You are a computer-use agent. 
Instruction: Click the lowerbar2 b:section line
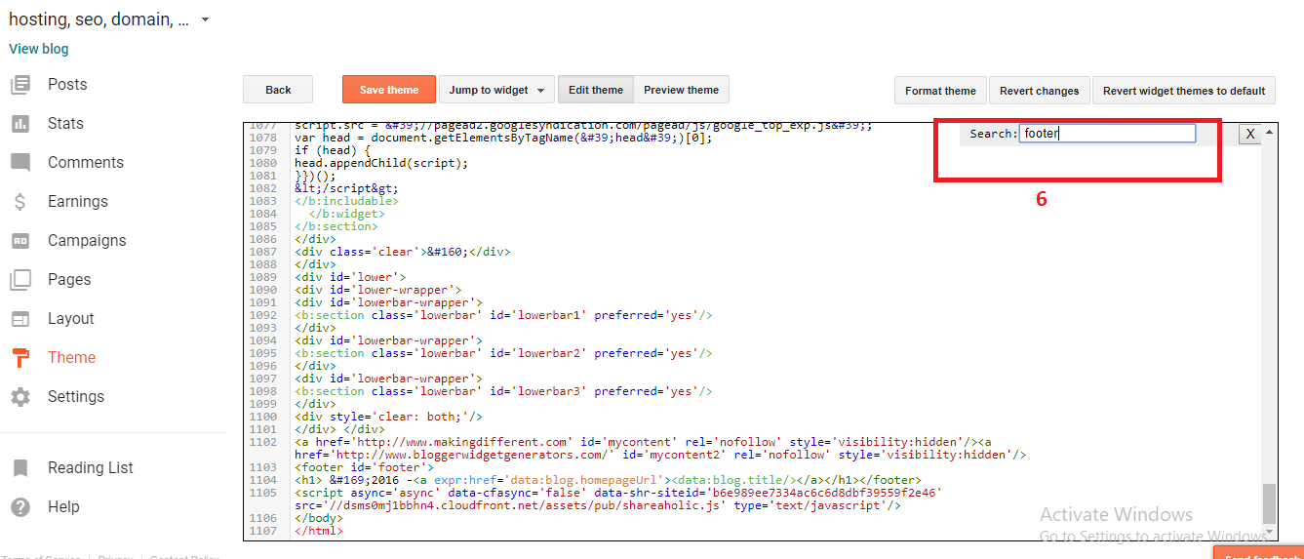pyautogui.click(x=503, y=353)
